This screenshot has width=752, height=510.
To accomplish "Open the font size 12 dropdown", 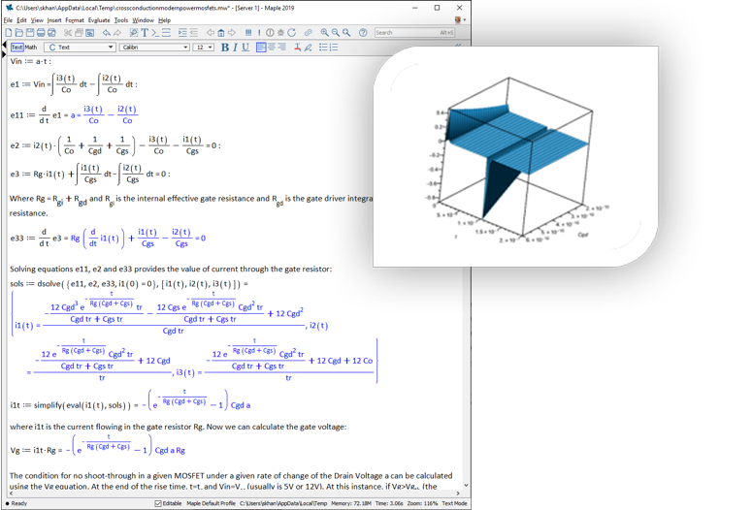I will (204, 47).
